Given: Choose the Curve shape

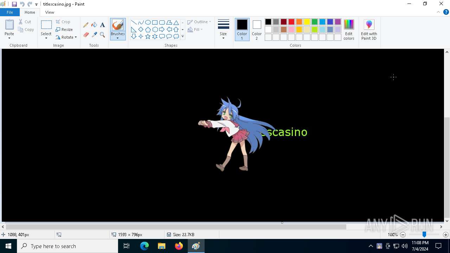Looking at the screenshot, I should [x=141, y=22].
